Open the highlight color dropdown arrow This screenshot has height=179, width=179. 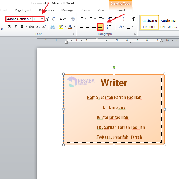pyautogui.click(x=65, y=27)
